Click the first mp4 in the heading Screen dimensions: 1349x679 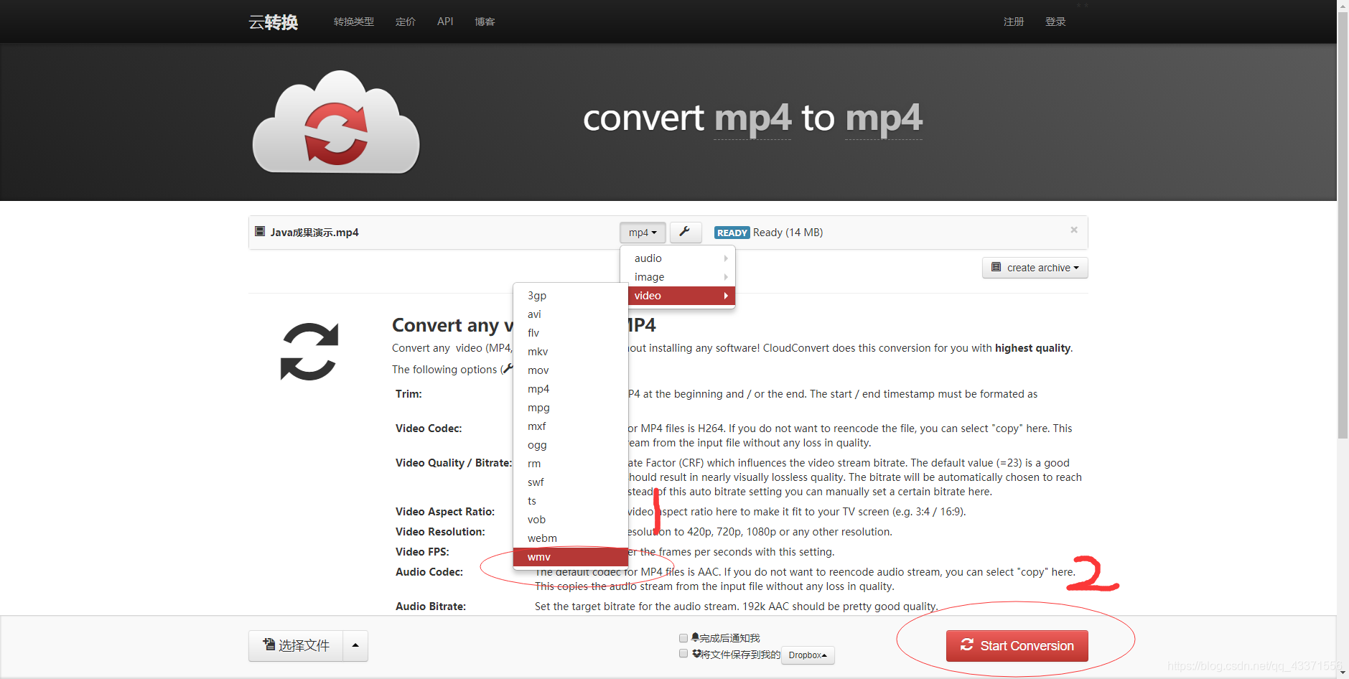[x=752, y=118]
